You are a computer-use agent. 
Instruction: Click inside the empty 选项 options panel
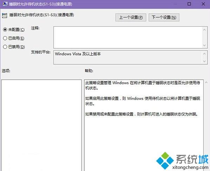(x=41, y=125)
